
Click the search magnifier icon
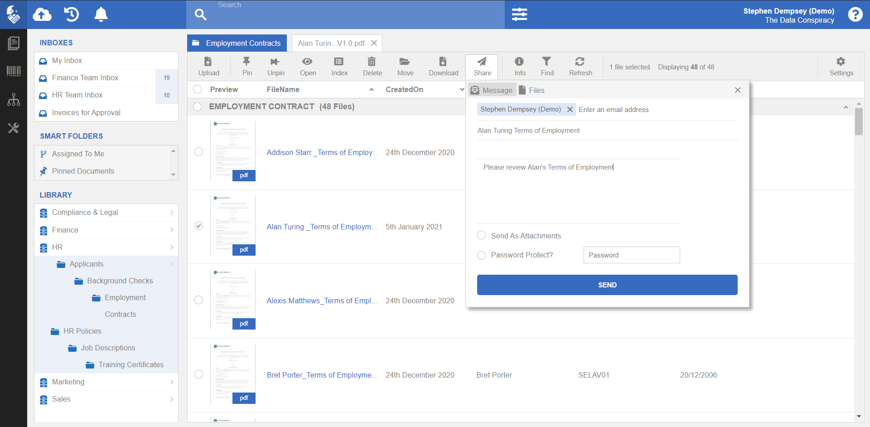[200, 15]
